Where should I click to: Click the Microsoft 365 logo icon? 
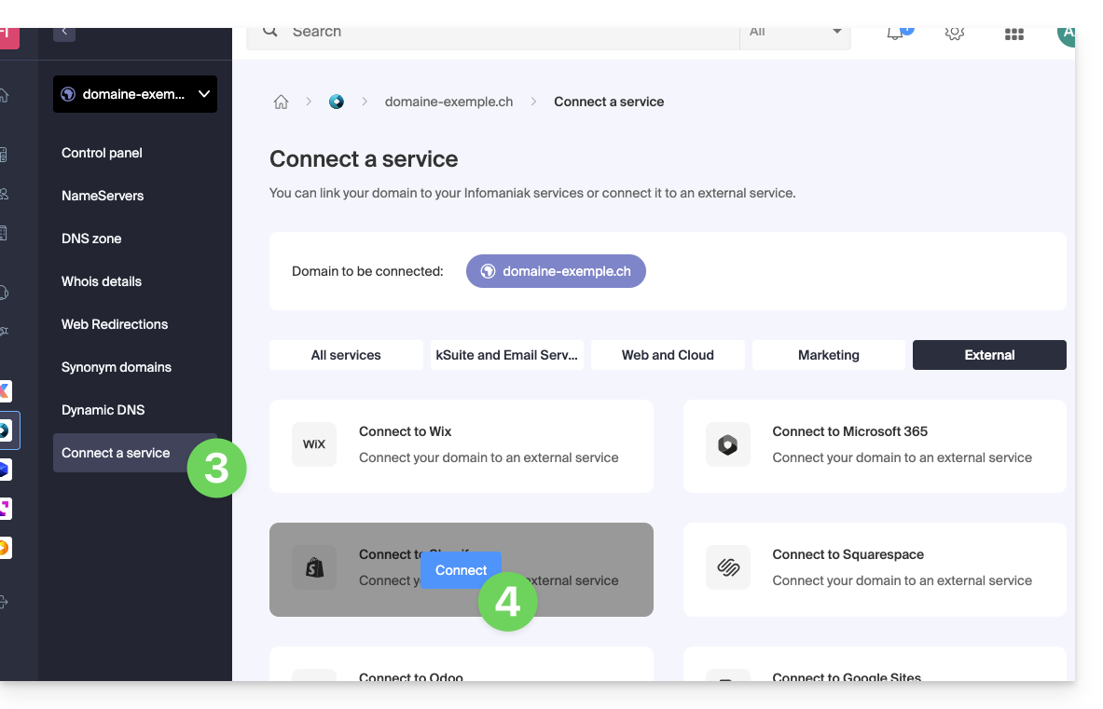(727, 444)
